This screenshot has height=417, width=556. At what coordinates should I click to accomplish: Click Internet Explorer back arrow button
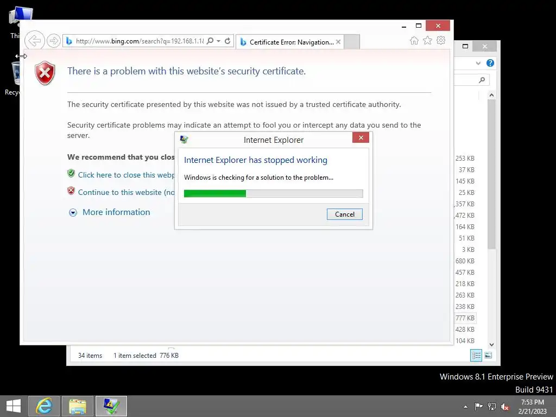pos(34,40)
